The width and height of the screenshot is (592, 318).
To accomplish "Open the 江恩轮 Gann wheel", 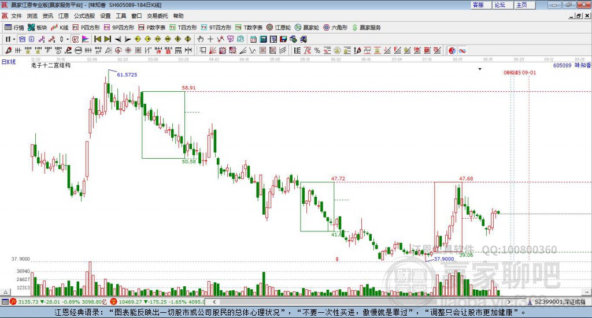I will [x=279, y=28].
